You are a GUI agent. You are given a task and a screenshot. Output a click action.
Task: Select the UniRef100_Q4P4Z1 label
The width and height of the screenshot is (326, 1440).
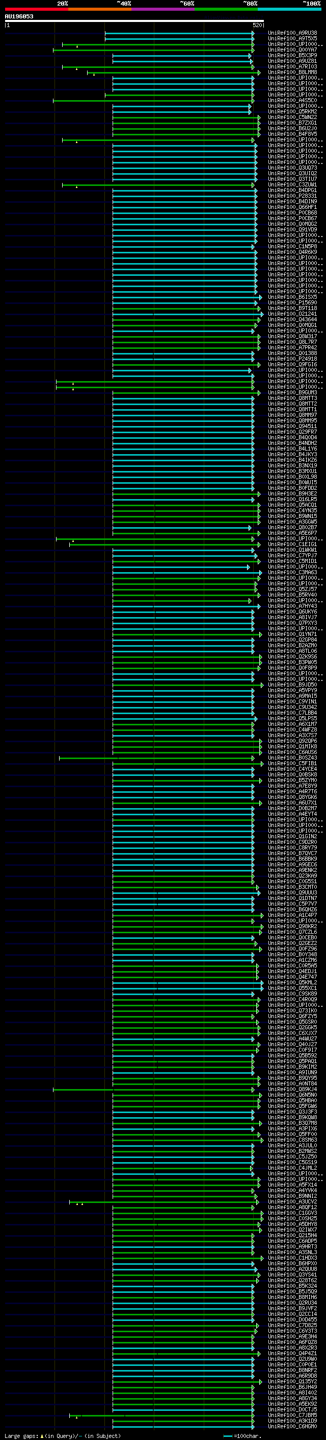pos(292,1353)
